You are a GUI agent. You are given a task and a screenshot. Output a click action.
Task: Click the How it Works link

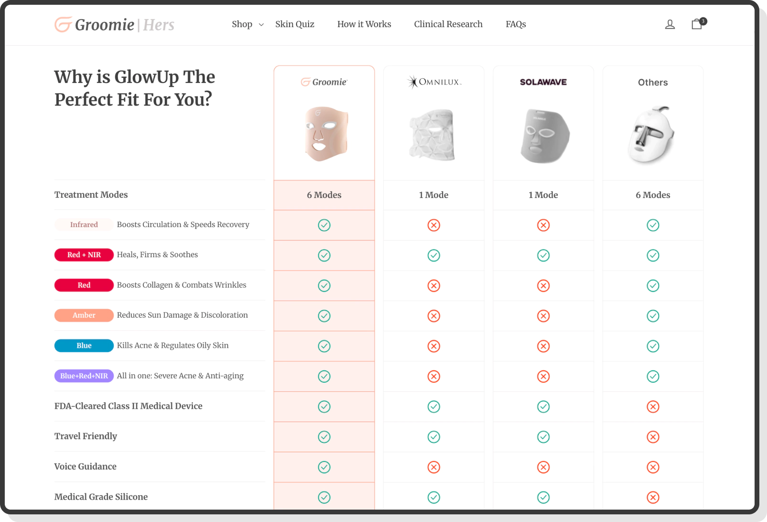(x=364, y=24)
